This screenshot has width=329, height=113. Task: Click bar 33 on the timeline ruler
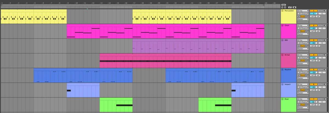coord(266,3)
